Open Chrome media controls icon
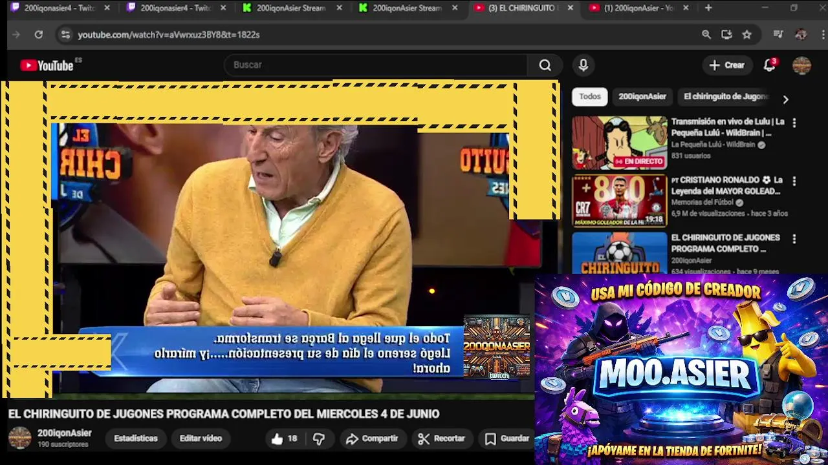828x465 pixels. tap(778, 34)
